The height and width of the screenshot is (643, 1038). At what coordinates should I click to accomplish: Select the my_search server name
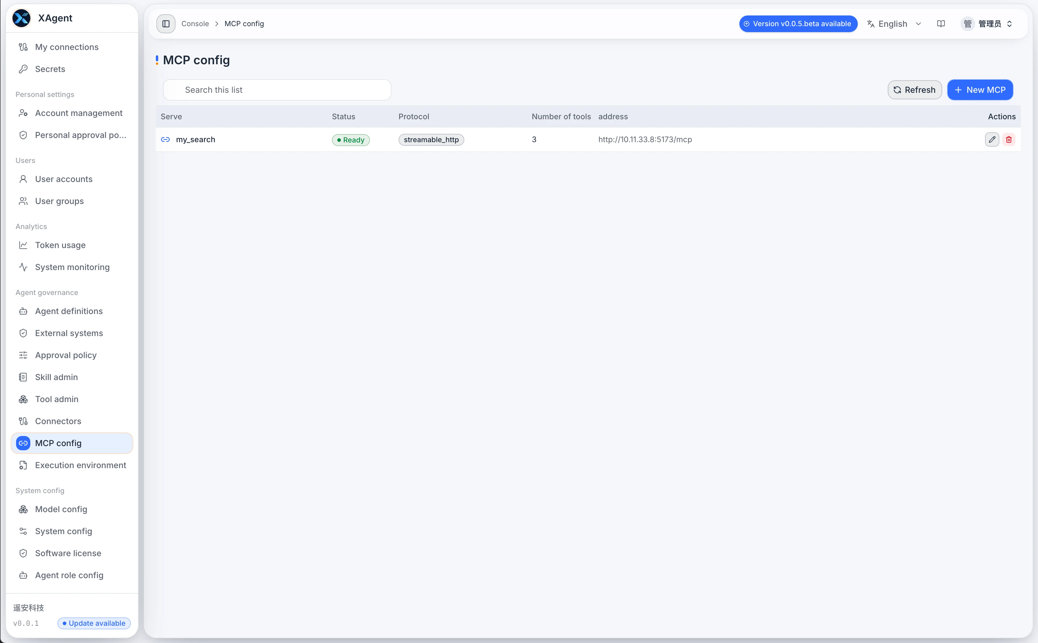[196, 139]
